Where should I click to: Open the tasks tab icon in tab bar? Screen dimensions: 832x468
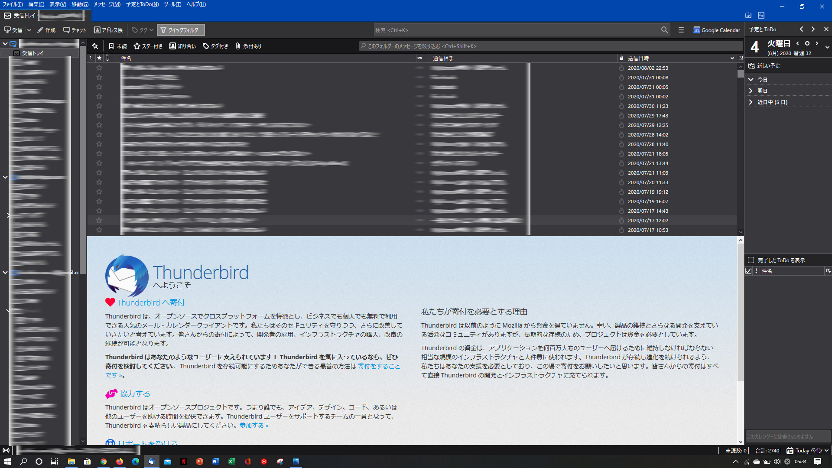click(761, 15)
